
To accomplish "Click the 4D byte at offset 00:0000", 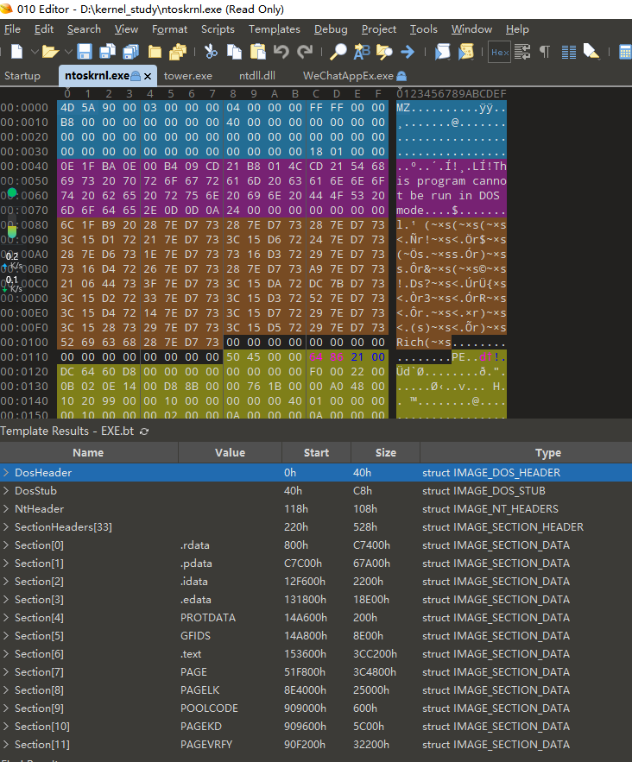I will click(x=67, y=108).
